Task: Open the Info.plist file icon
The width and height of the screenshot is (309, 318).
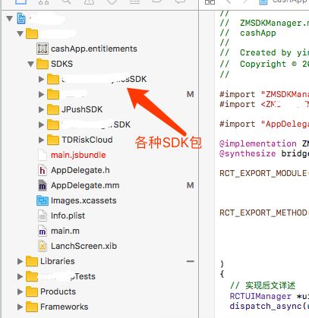Action: (43, 216)
